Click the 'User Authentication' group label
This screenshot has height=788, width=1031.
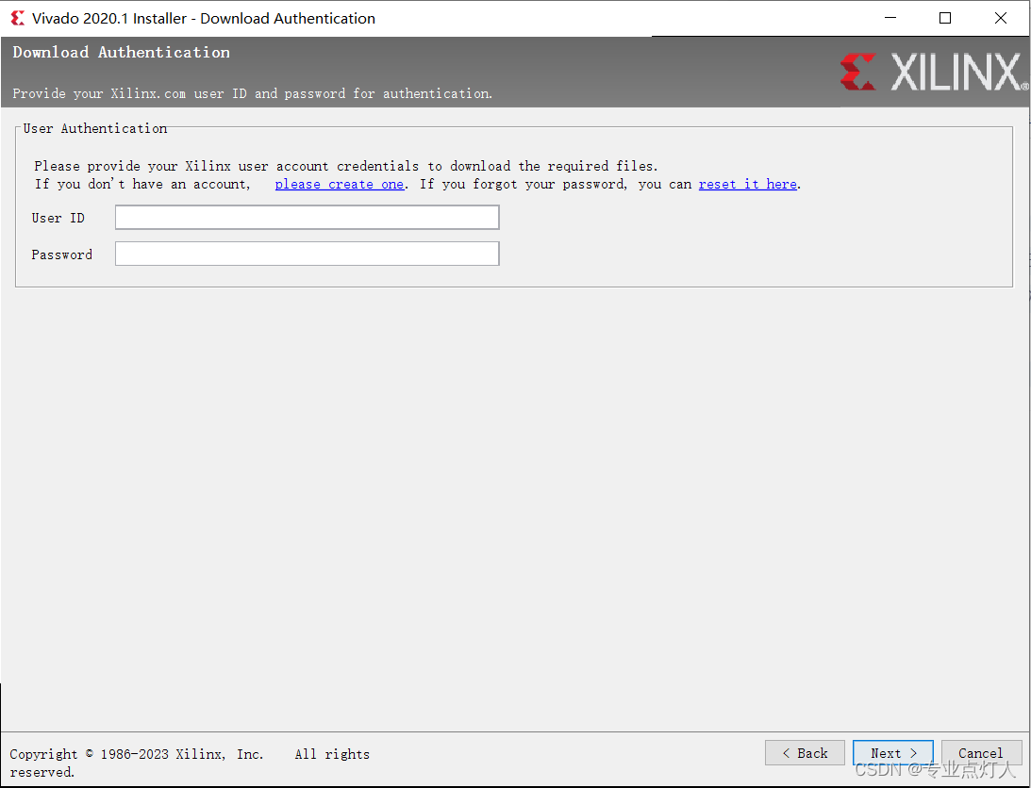(95, 128)
